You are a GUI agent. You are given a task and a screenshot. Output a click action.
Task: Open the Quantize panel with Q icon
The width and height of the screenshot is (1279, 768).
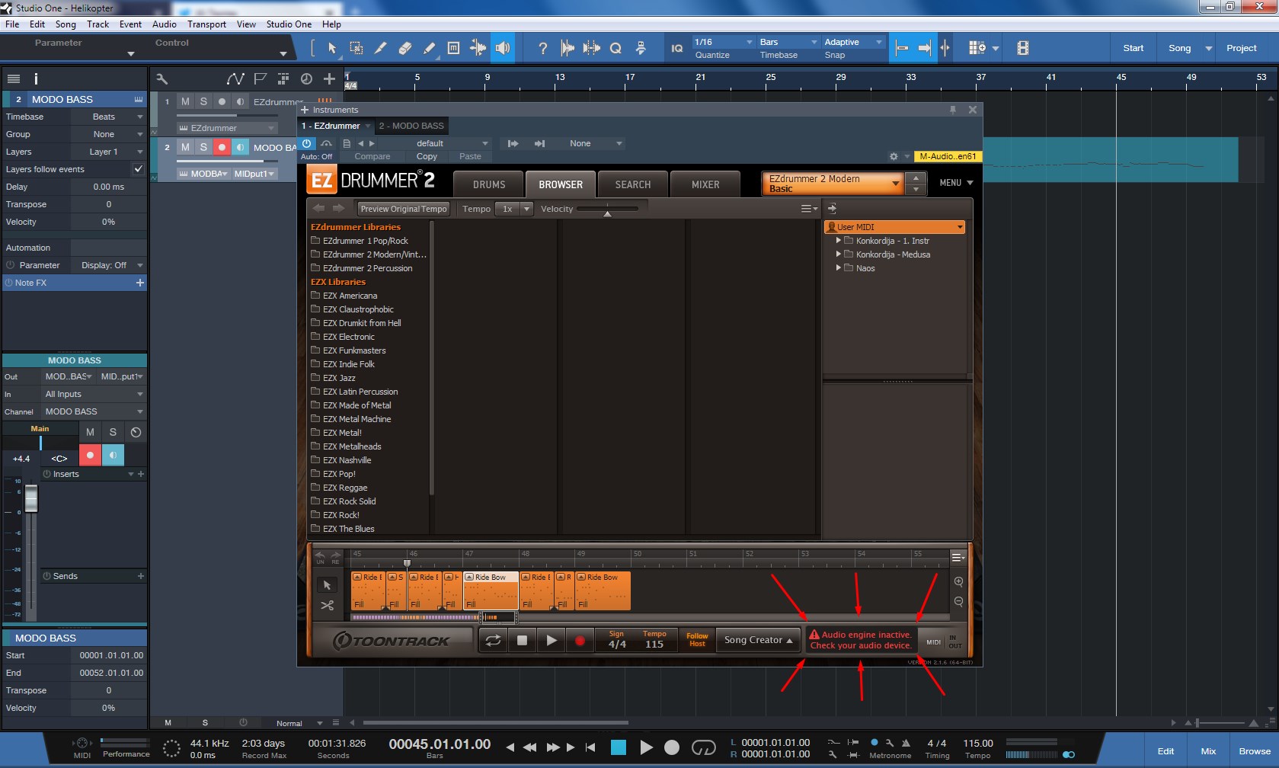click(616, 48)
